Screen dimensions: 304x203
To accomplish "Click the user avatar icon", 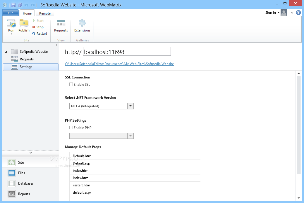I will pos(284,13).
